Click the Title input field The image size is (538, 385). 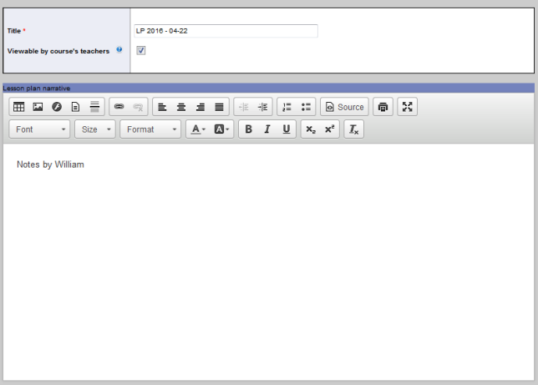click(x=226, y=31)
